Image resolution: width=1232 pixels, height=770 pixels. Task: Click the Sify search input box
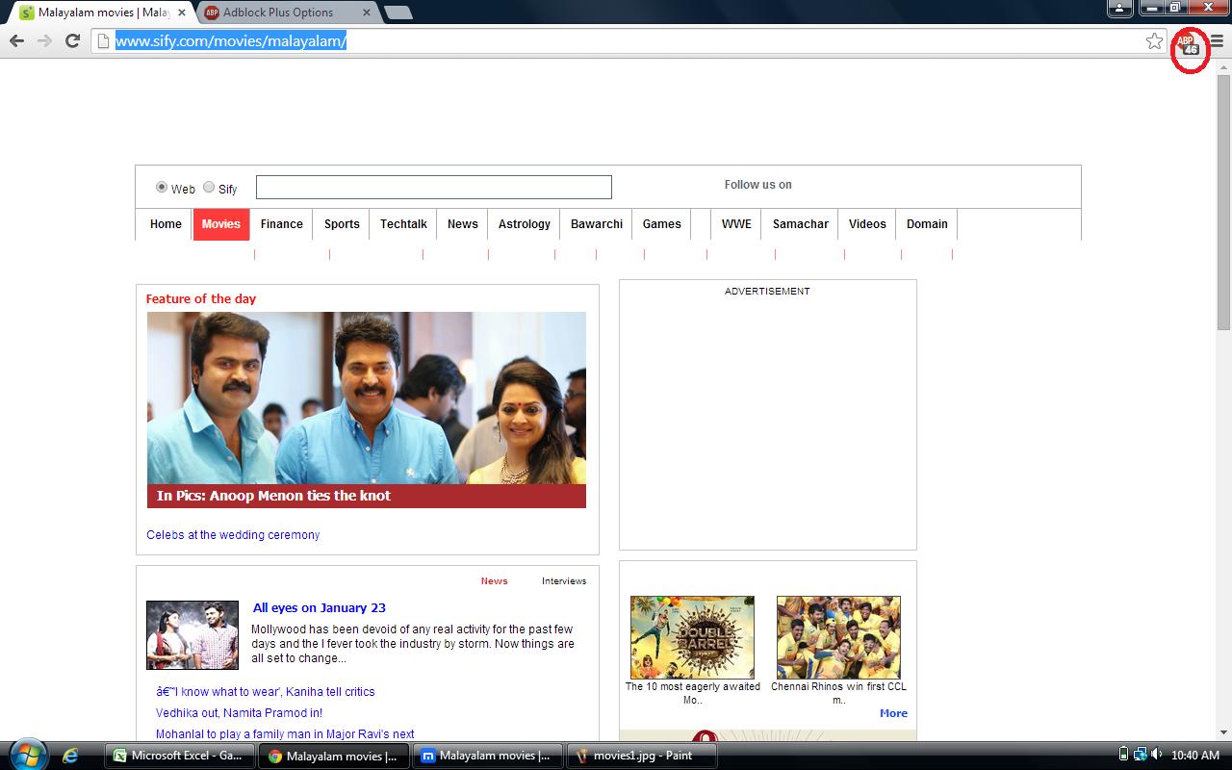(x=434, y=187)
